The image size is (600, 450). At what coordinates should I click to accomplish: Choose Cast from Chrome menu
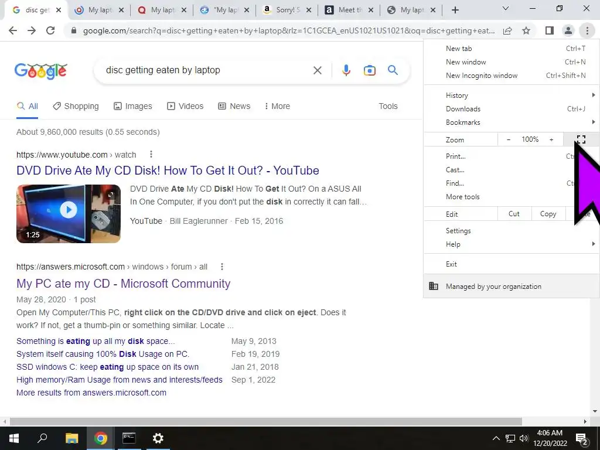(x=512, y=169)
